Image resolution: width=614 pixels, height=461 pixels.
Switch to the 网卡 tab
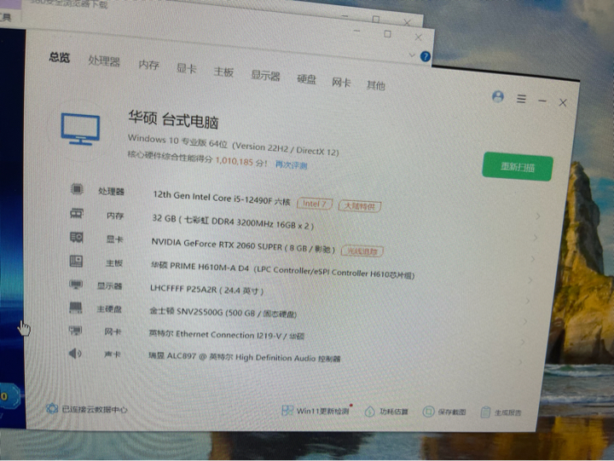[341, 83]
